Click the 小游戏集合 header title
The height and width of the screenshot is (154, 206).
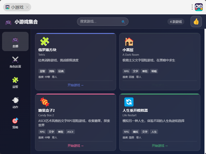click(x=26, y=22)
